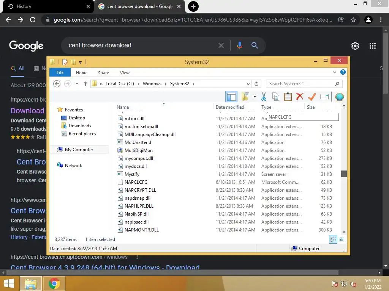Sort by Date modified column

230,107
